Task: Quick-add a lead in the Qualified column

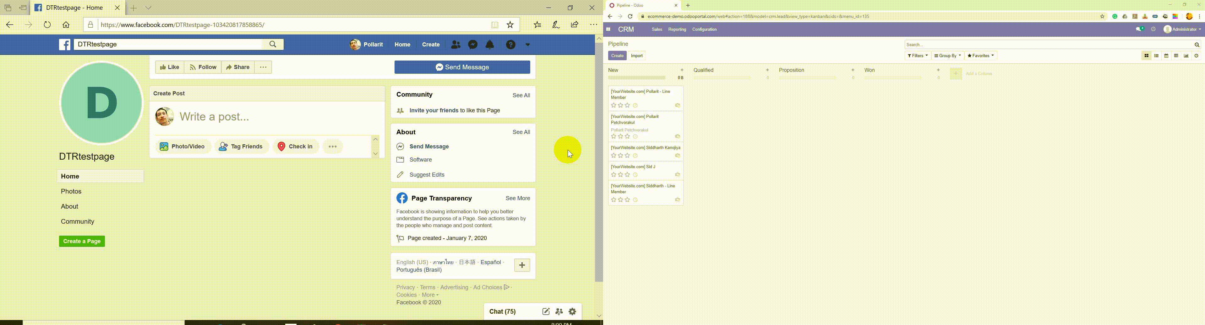Action: click(x=768, y=70)
